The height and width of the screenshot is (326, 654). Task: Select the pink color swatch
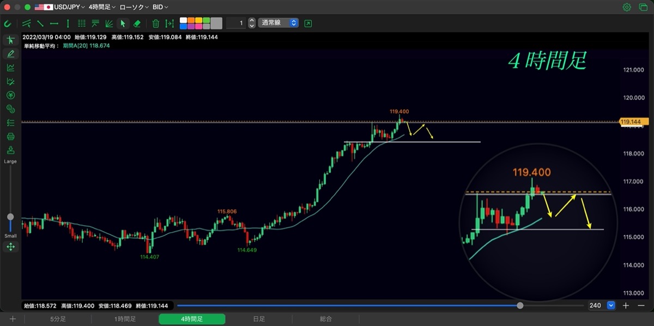[x=198, y=26]
